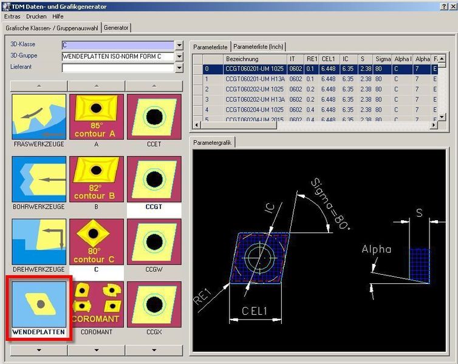Open the Extras menu
458x364 pixels.
point(12,16)
